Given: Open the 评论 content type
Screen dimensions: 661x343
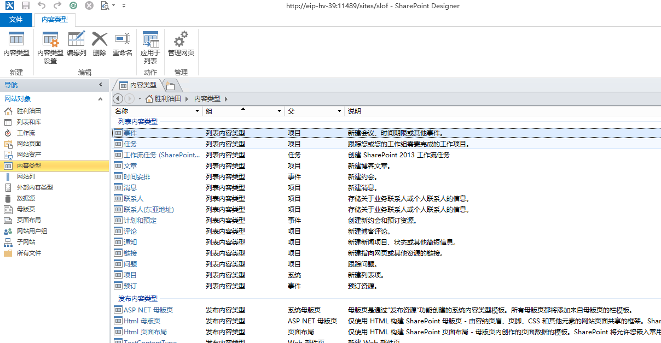Looking at the screenshot, I should tap(130, 231).
